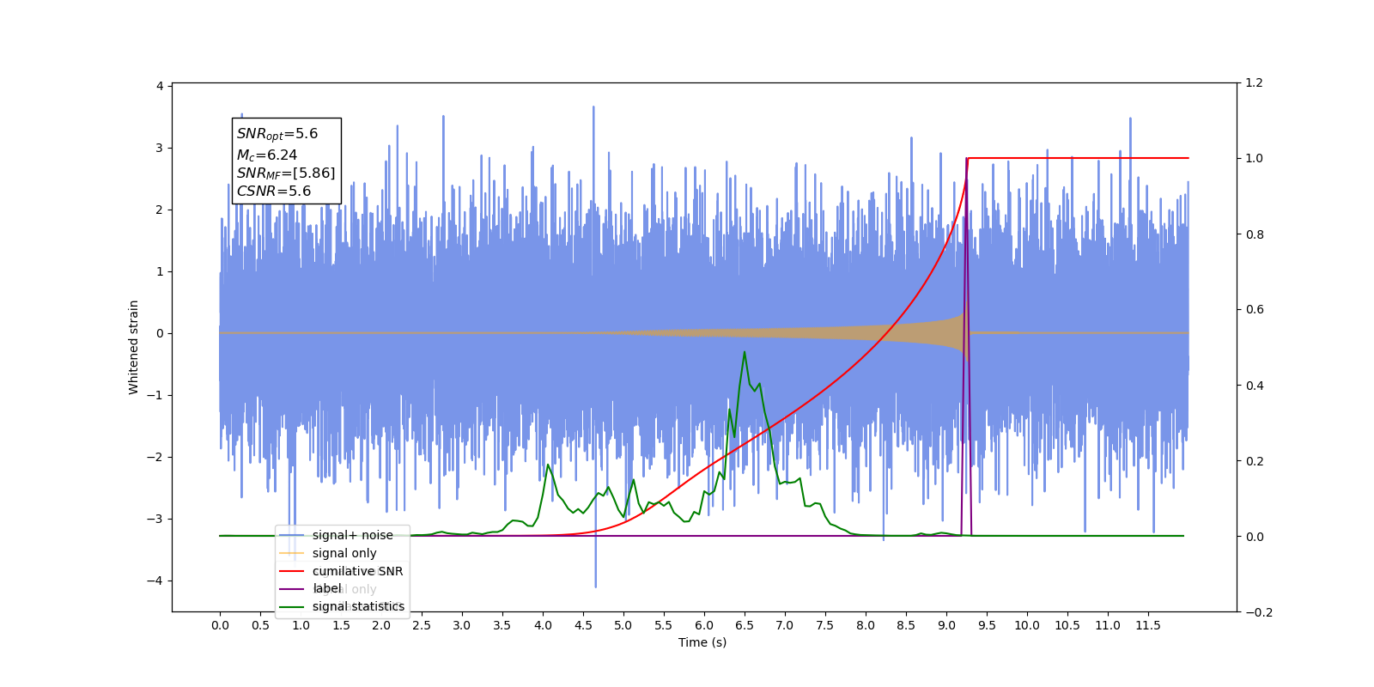Screen dimensions: 1374x687
Task: Click the 0.0 tick on the time axis
Action: point(220,625)
